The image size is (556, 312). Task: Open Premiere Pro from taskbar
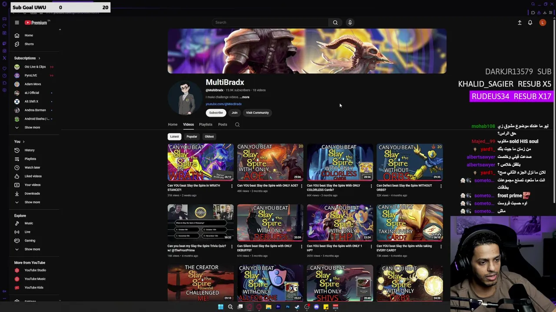point(278,307)
